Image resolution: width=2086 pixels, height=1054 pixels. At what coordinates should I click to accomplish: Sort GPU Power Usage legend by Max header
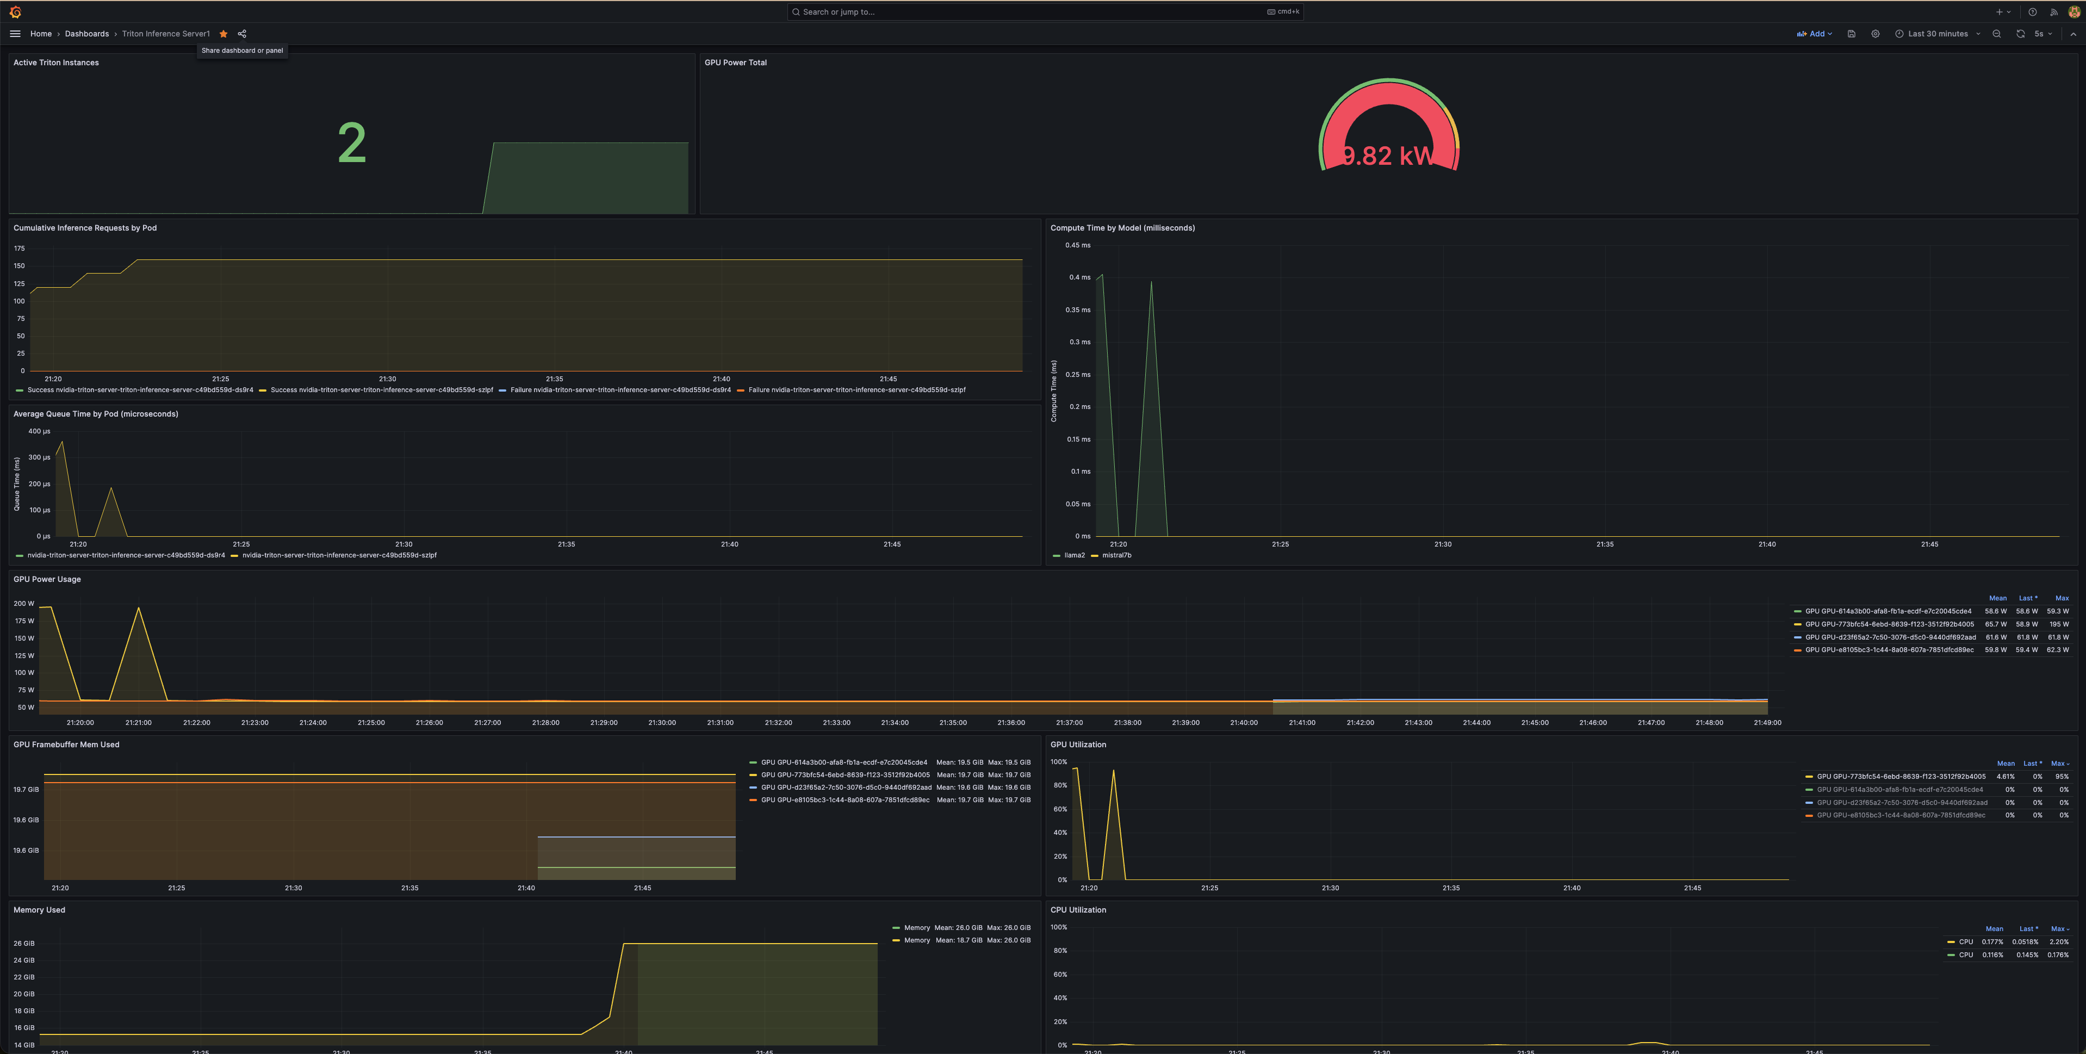[x=2062, y=598]
